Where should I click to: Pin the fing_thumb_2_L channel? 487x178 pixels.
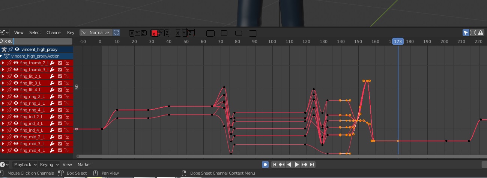pos(9,63)
